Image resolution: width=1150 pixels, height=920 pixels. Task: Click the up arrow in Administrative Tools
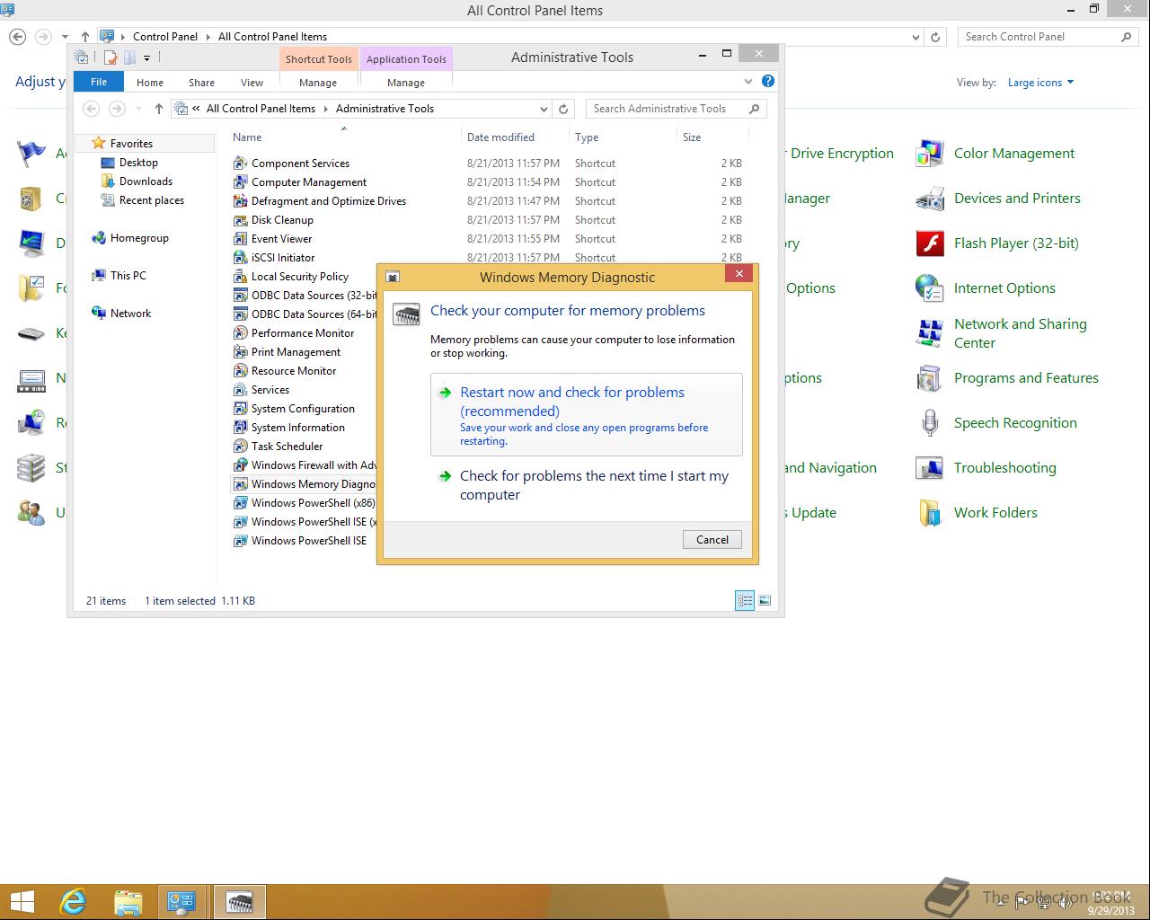click(x=158, y=109)
